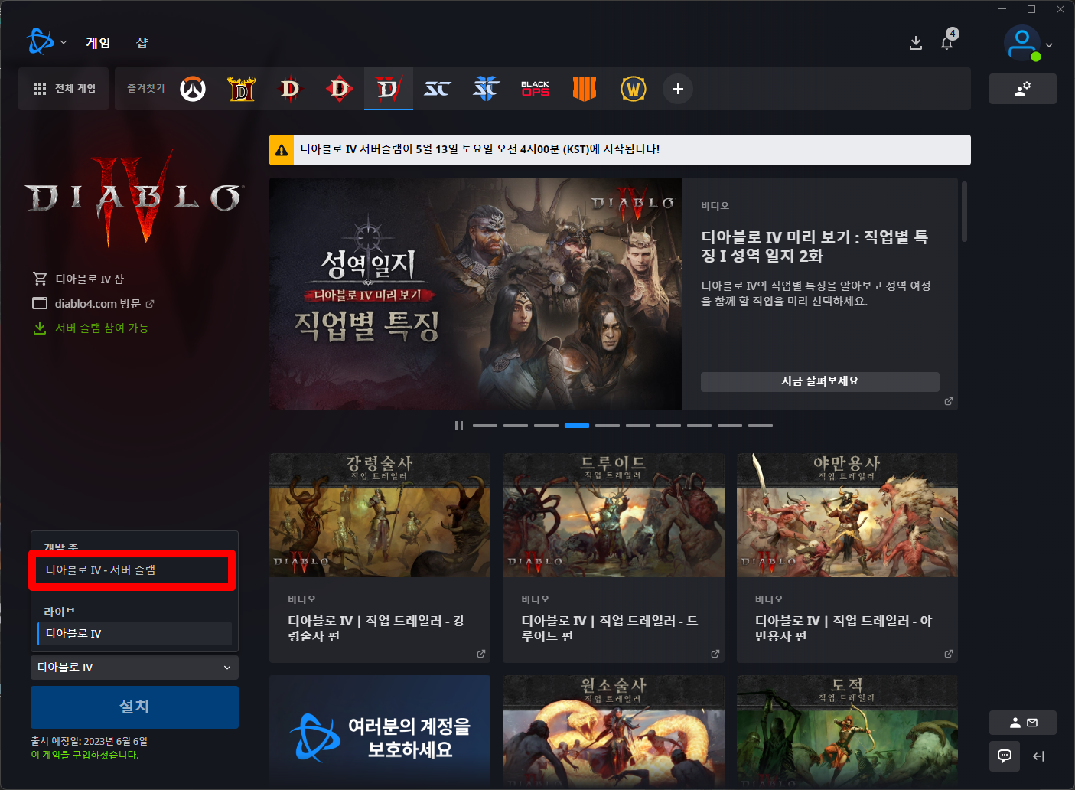Click the server slam warning banner
This screenshot has height=790, width=1075.
(620, 150)
